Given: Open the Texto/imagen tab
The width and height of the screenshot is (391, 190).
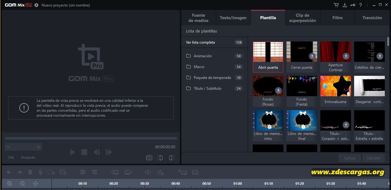Looking at the screenshot, I should (233, 18).
